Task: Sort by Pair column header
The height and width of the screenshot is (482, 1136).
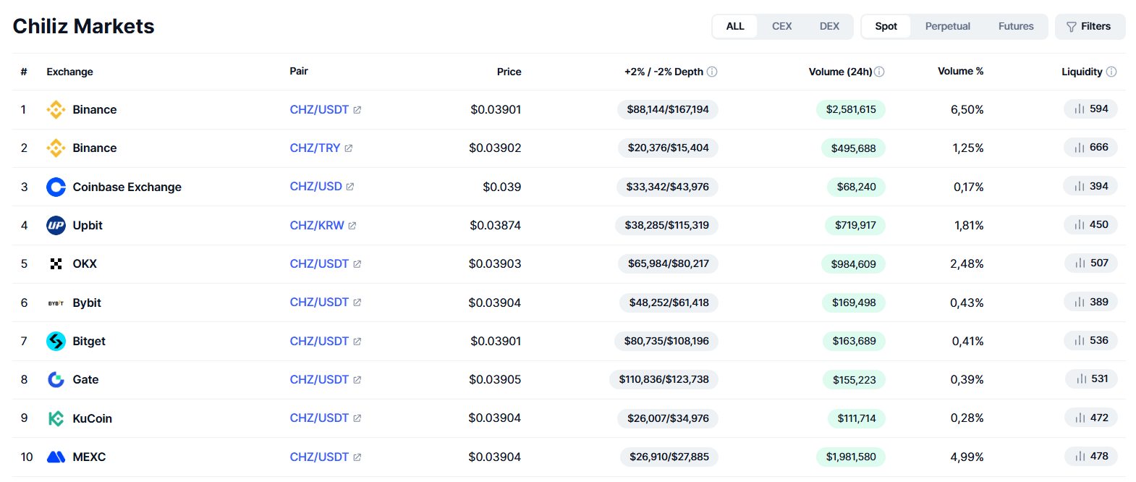Action: point(299,71)
